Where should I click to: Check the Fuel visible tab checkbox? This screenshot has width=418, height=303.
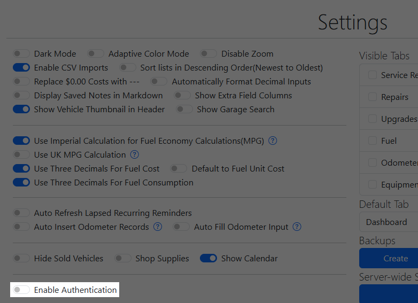[x=373, y=141]
